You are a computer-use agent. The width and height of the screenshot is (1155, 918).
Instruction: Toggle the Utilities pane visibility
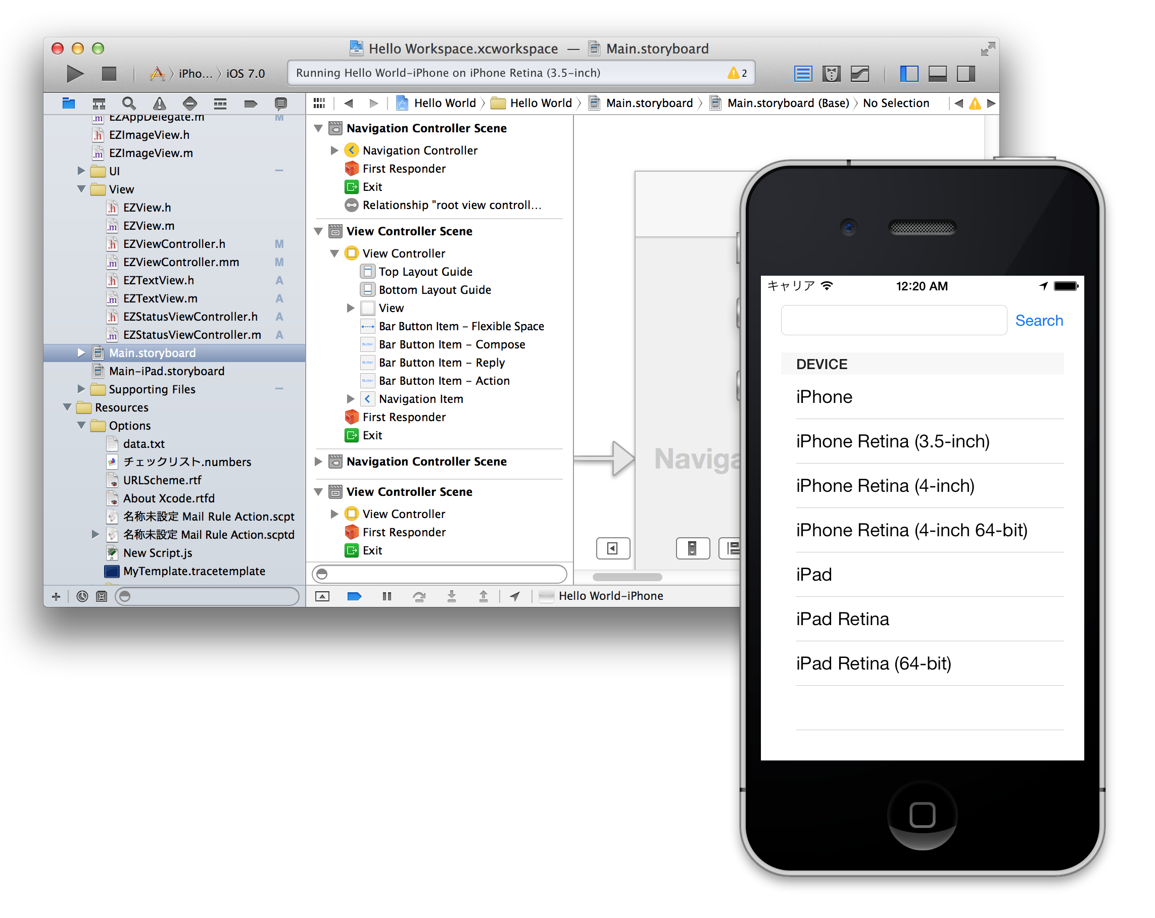point(966,73)
